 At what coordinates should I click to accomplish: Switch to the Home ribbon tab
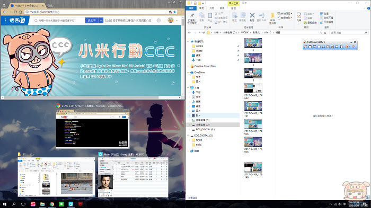201,8
